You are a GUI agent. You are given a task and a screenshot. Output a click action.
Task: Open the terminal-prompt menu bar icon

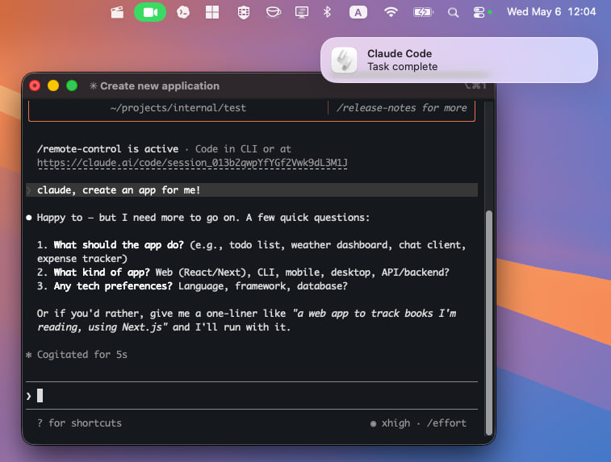[x=183, y=12]
